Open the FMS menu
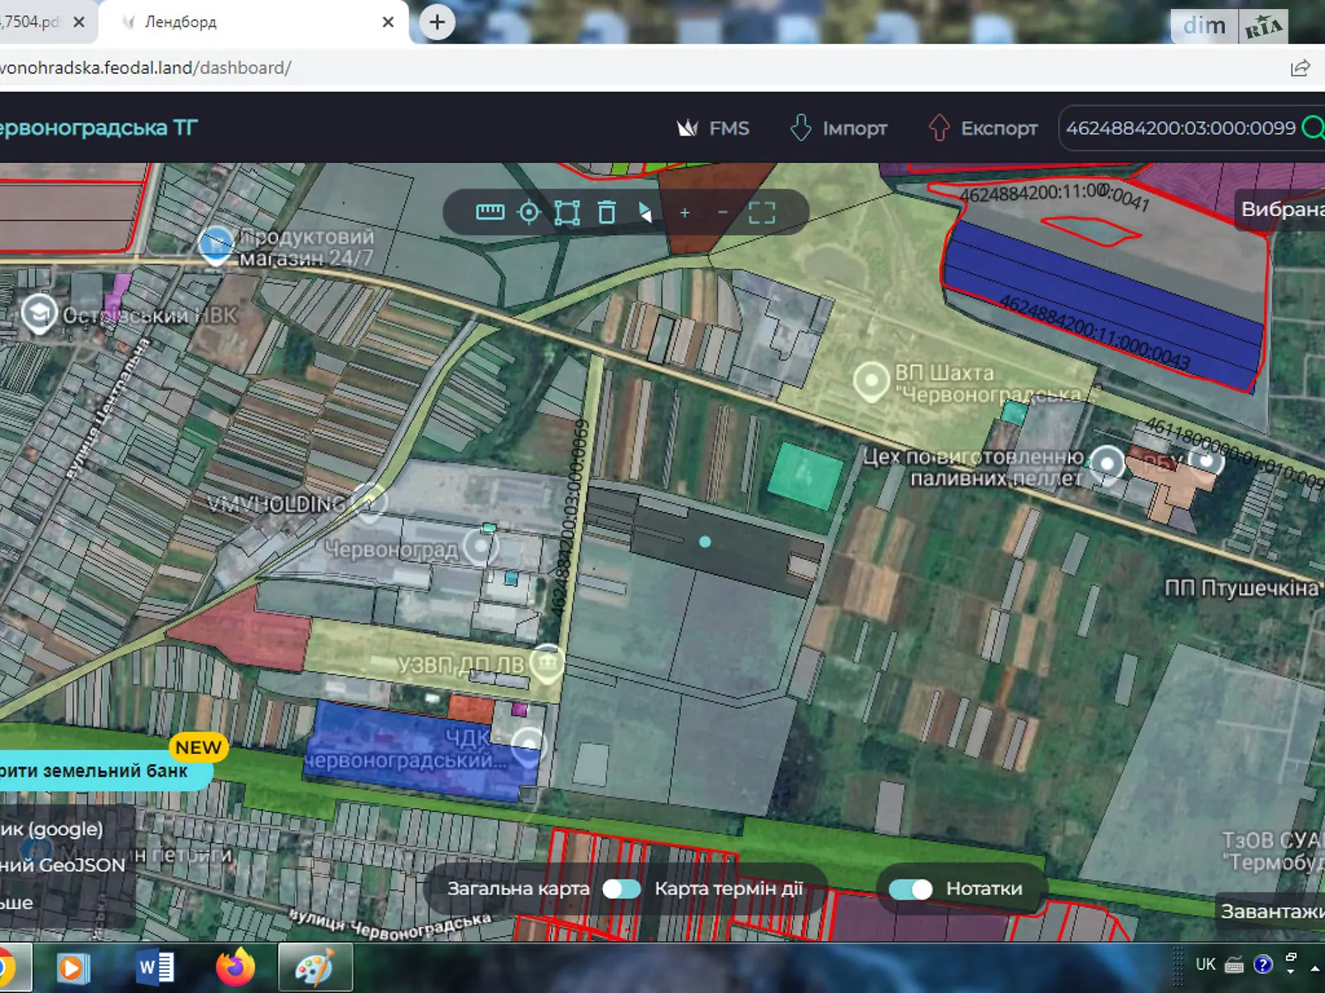 [713, 128]
